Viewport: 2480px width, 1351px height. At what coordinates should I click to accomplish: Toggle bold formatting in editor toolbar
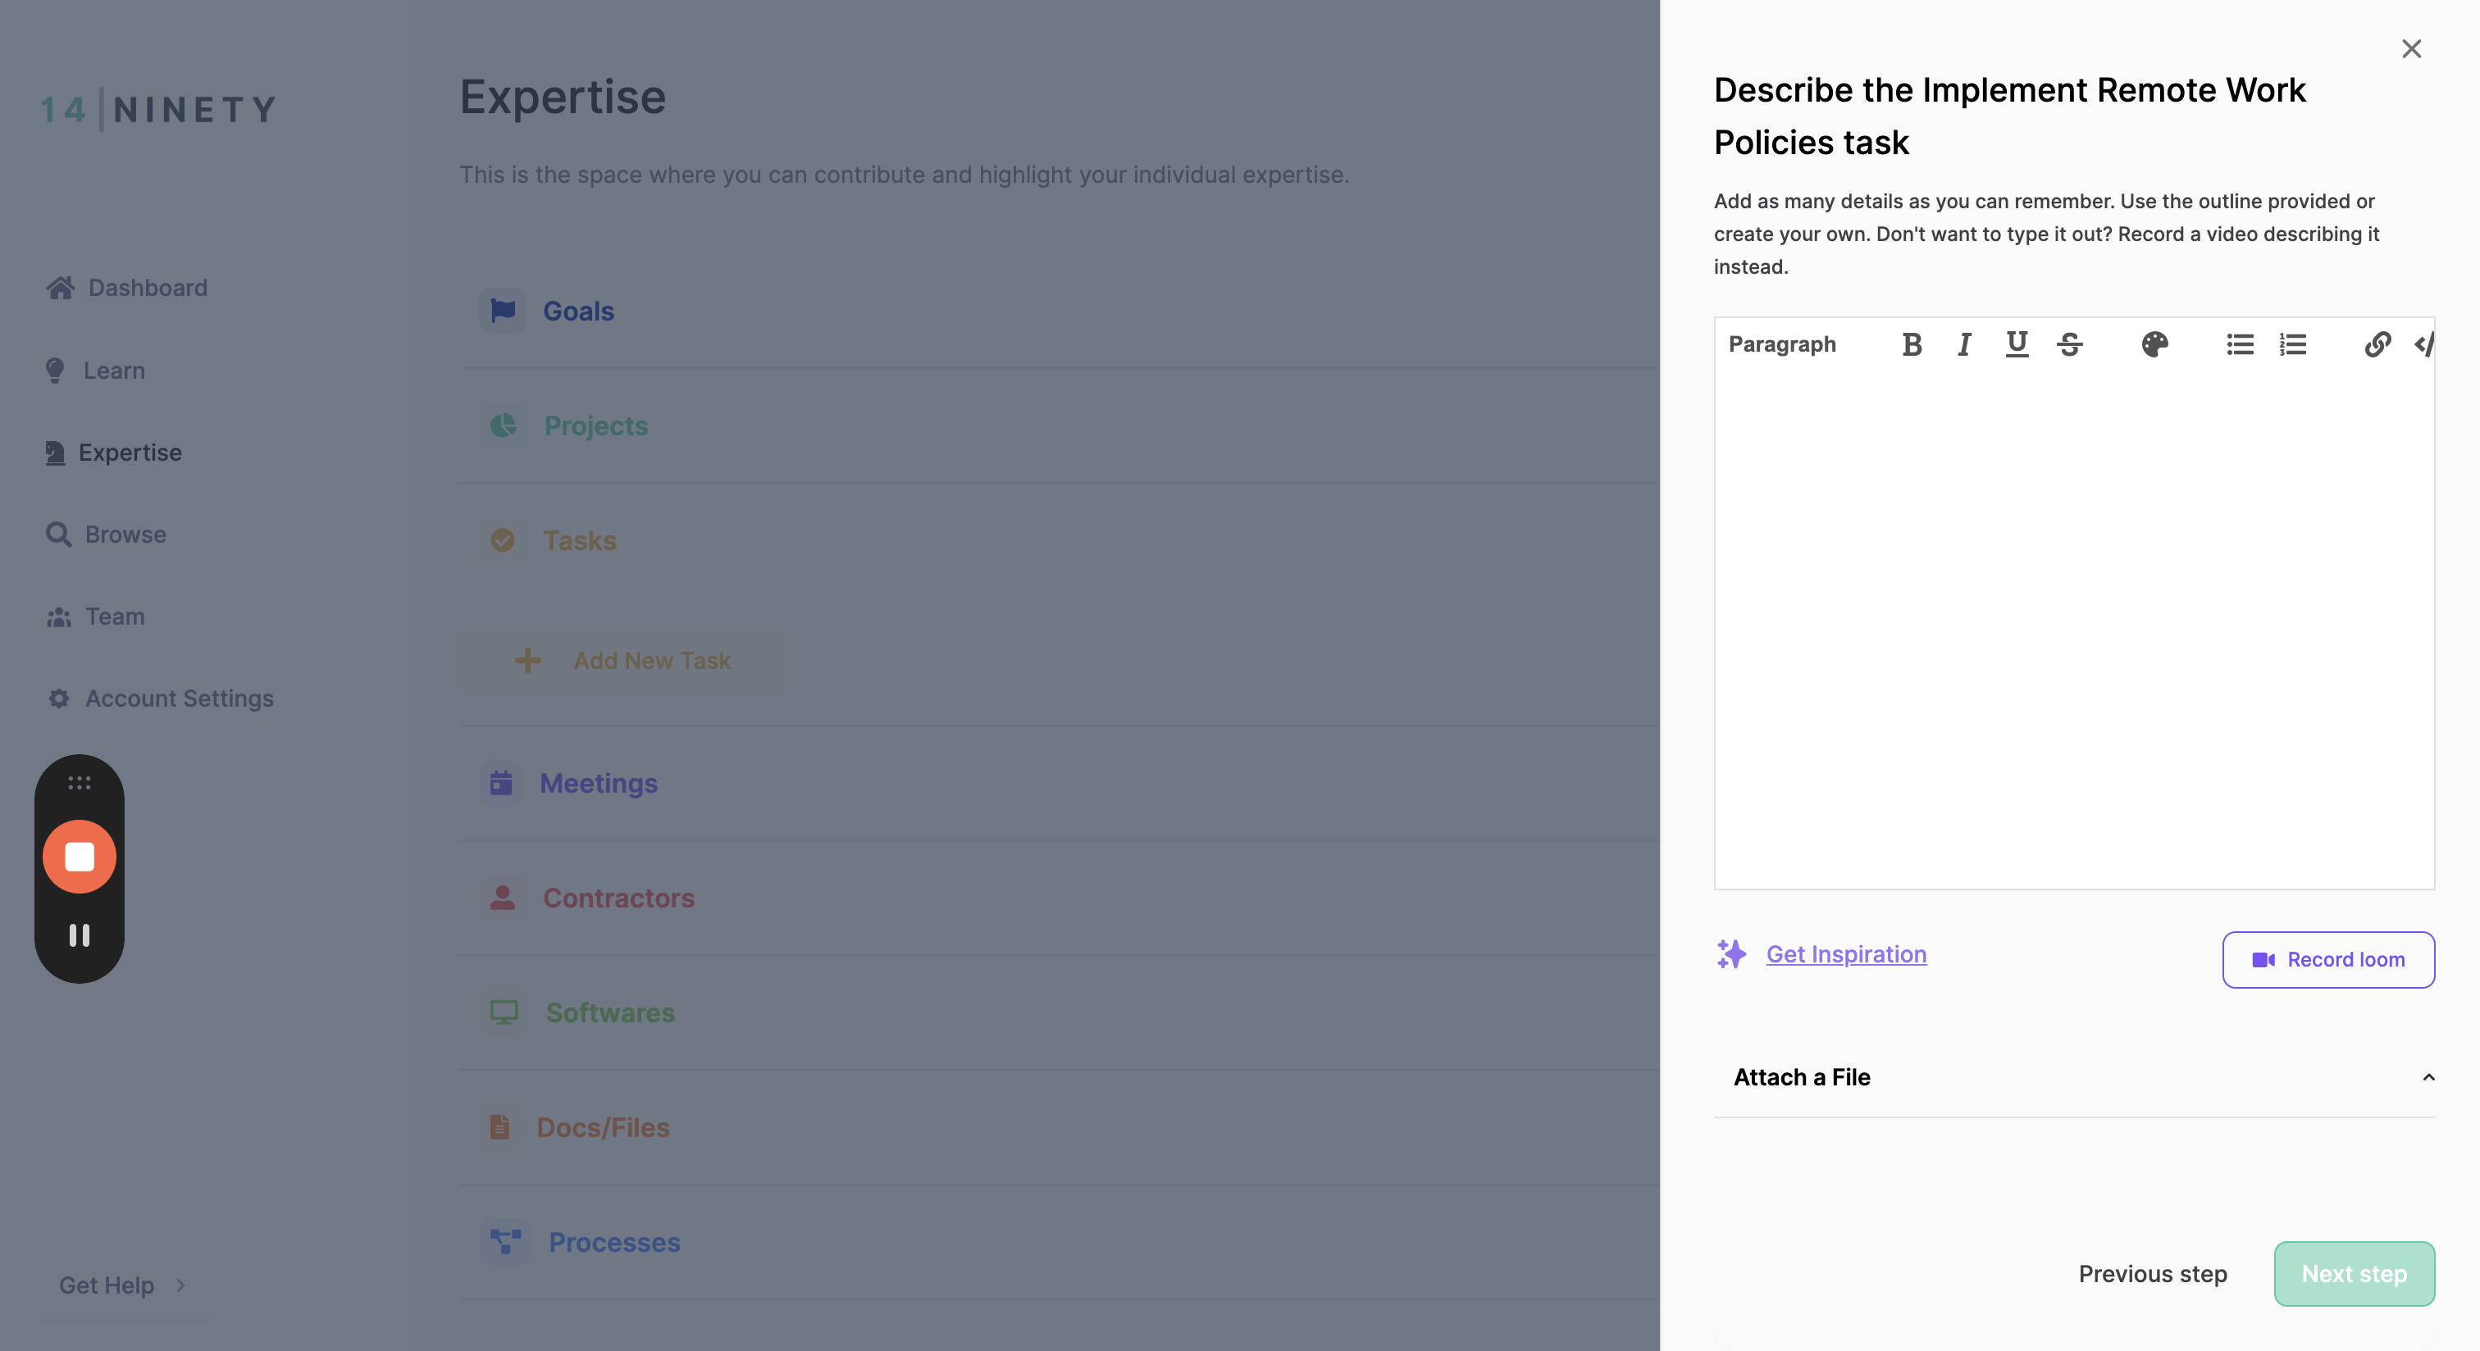(x=1912, y=343)
